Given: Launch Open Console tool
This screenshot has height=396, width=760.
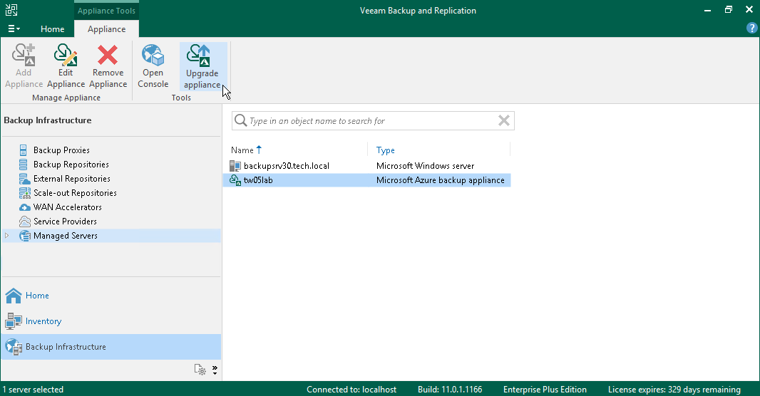Looking at the screenshot, I should (153, 66).
